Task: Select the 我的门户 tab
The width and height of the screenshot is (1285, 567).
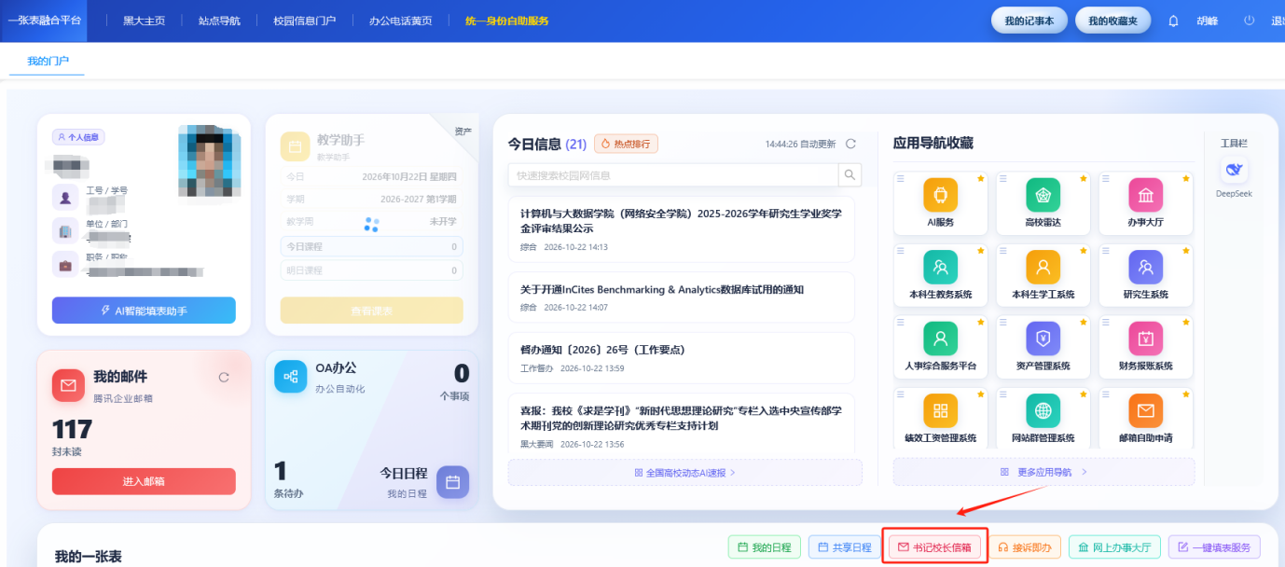Action: [x=48, y=61]
